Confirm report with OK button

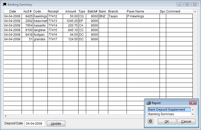[167, 121]
